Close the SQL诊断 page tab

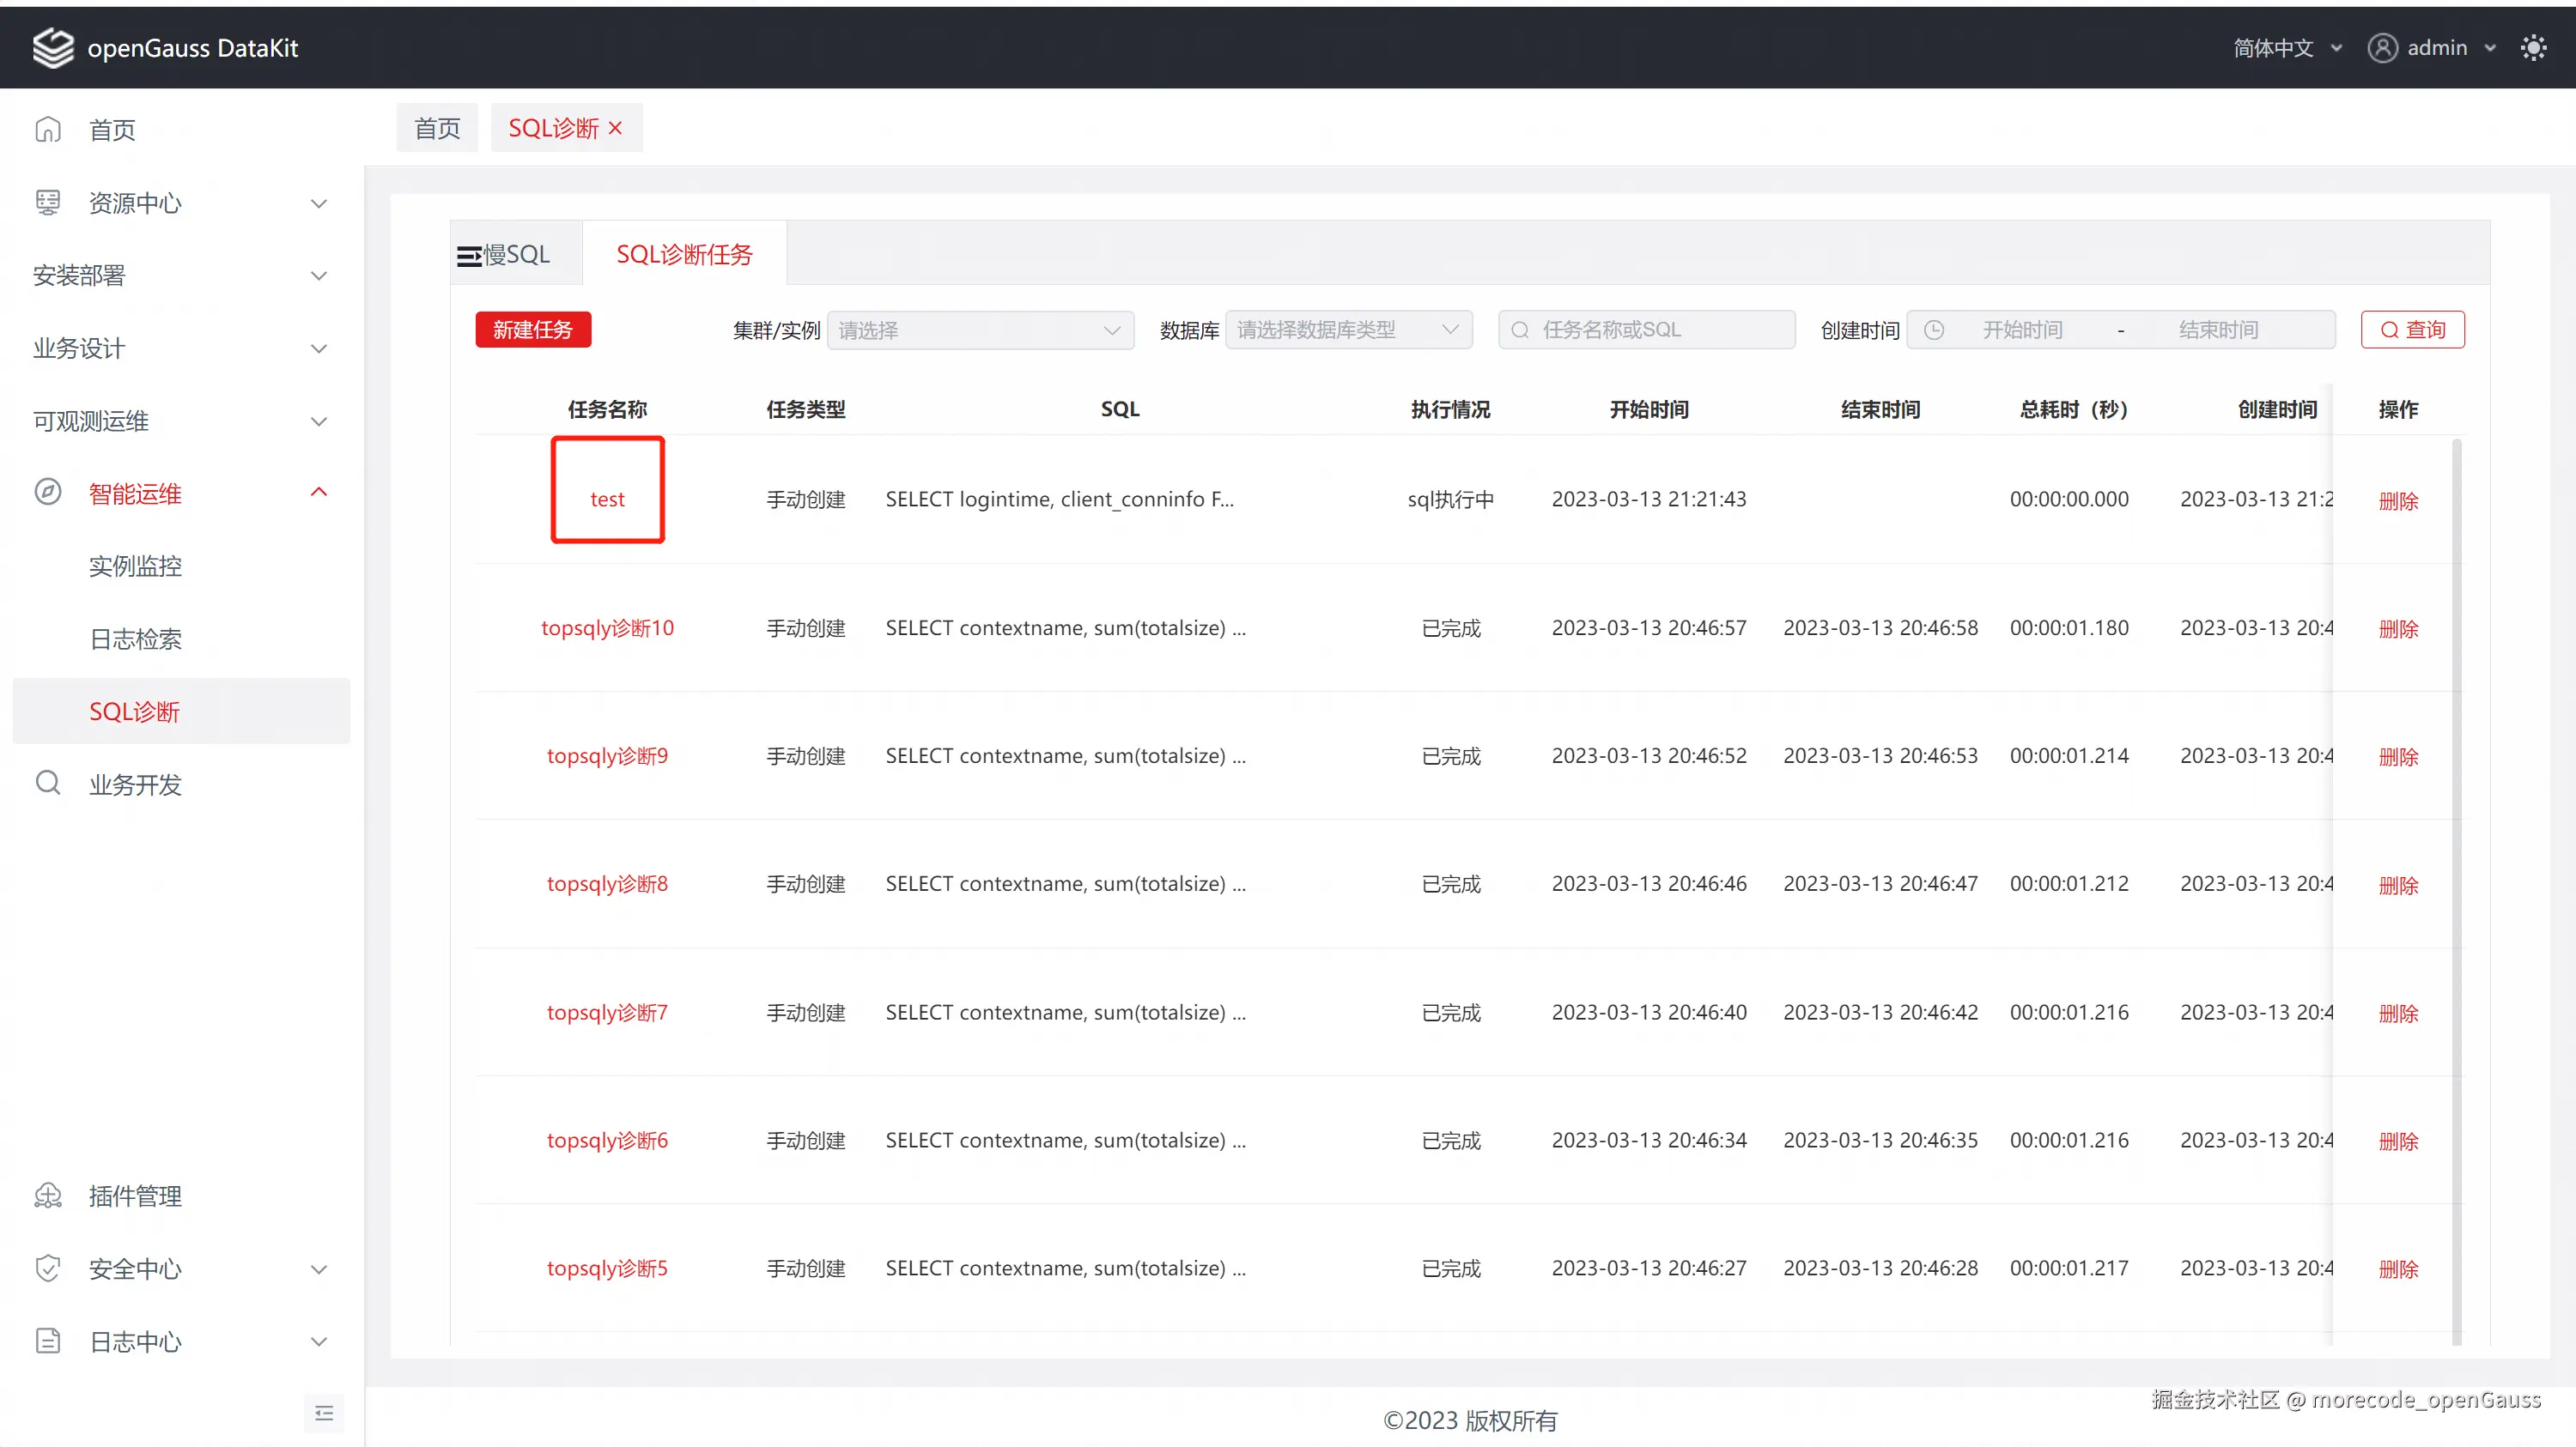coord(616,128)
